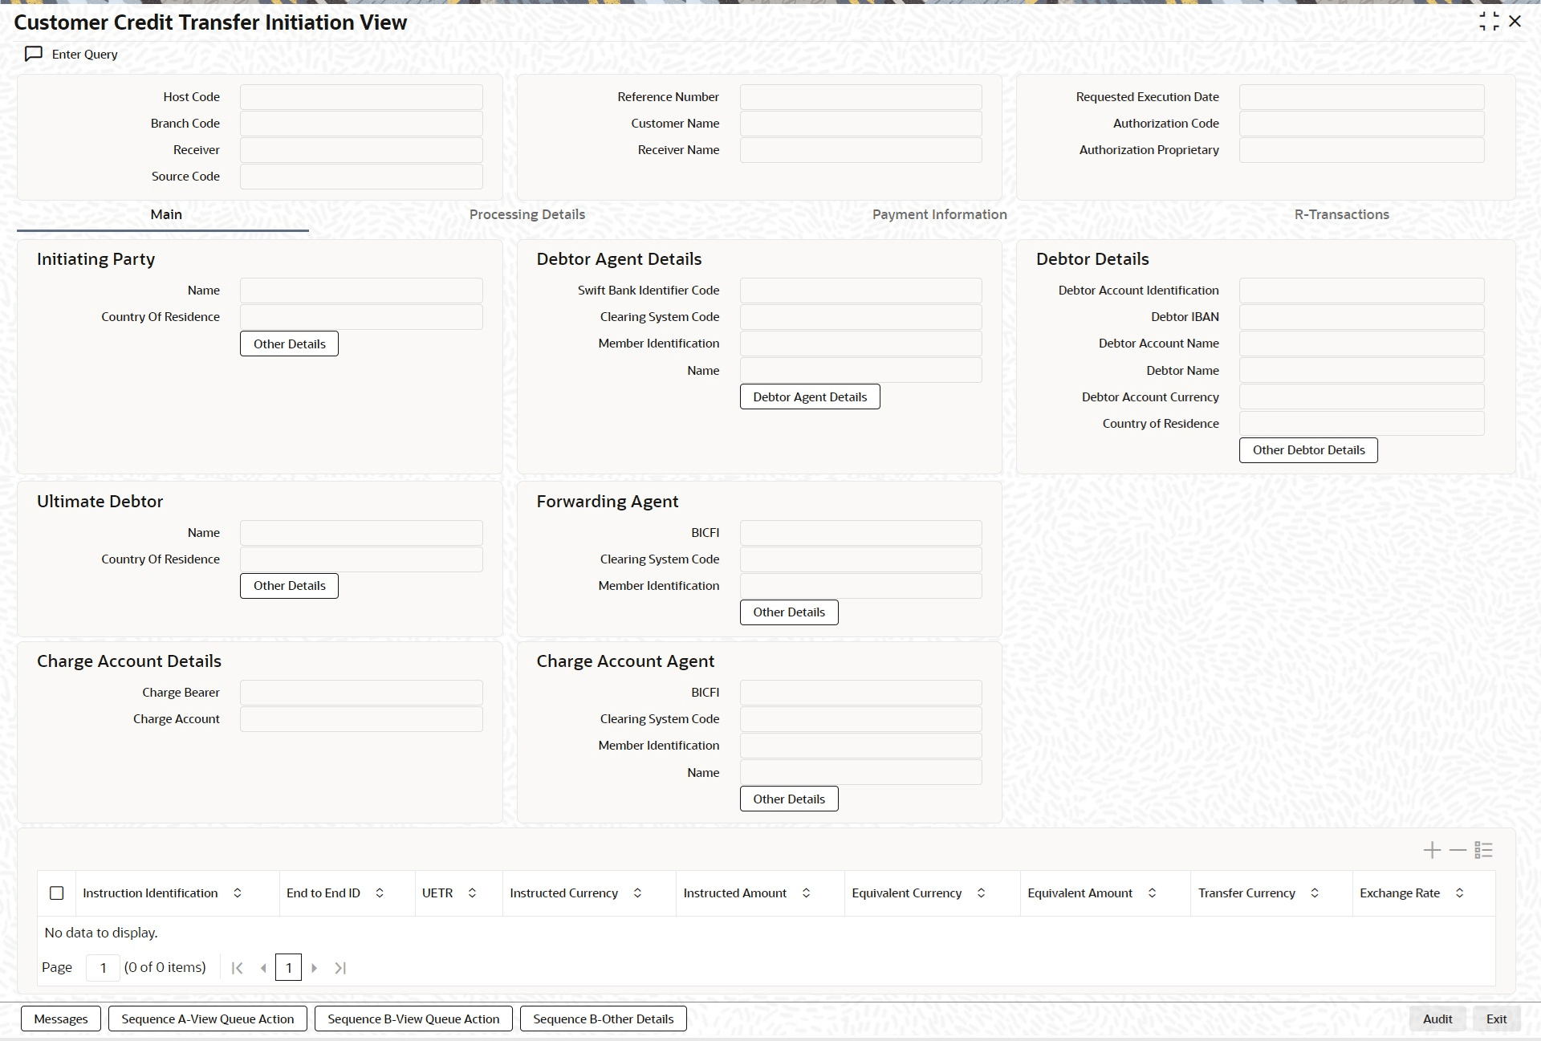Click the add row plus icon
This screenshot has width=1541, height=1041.
point(1432,850)
